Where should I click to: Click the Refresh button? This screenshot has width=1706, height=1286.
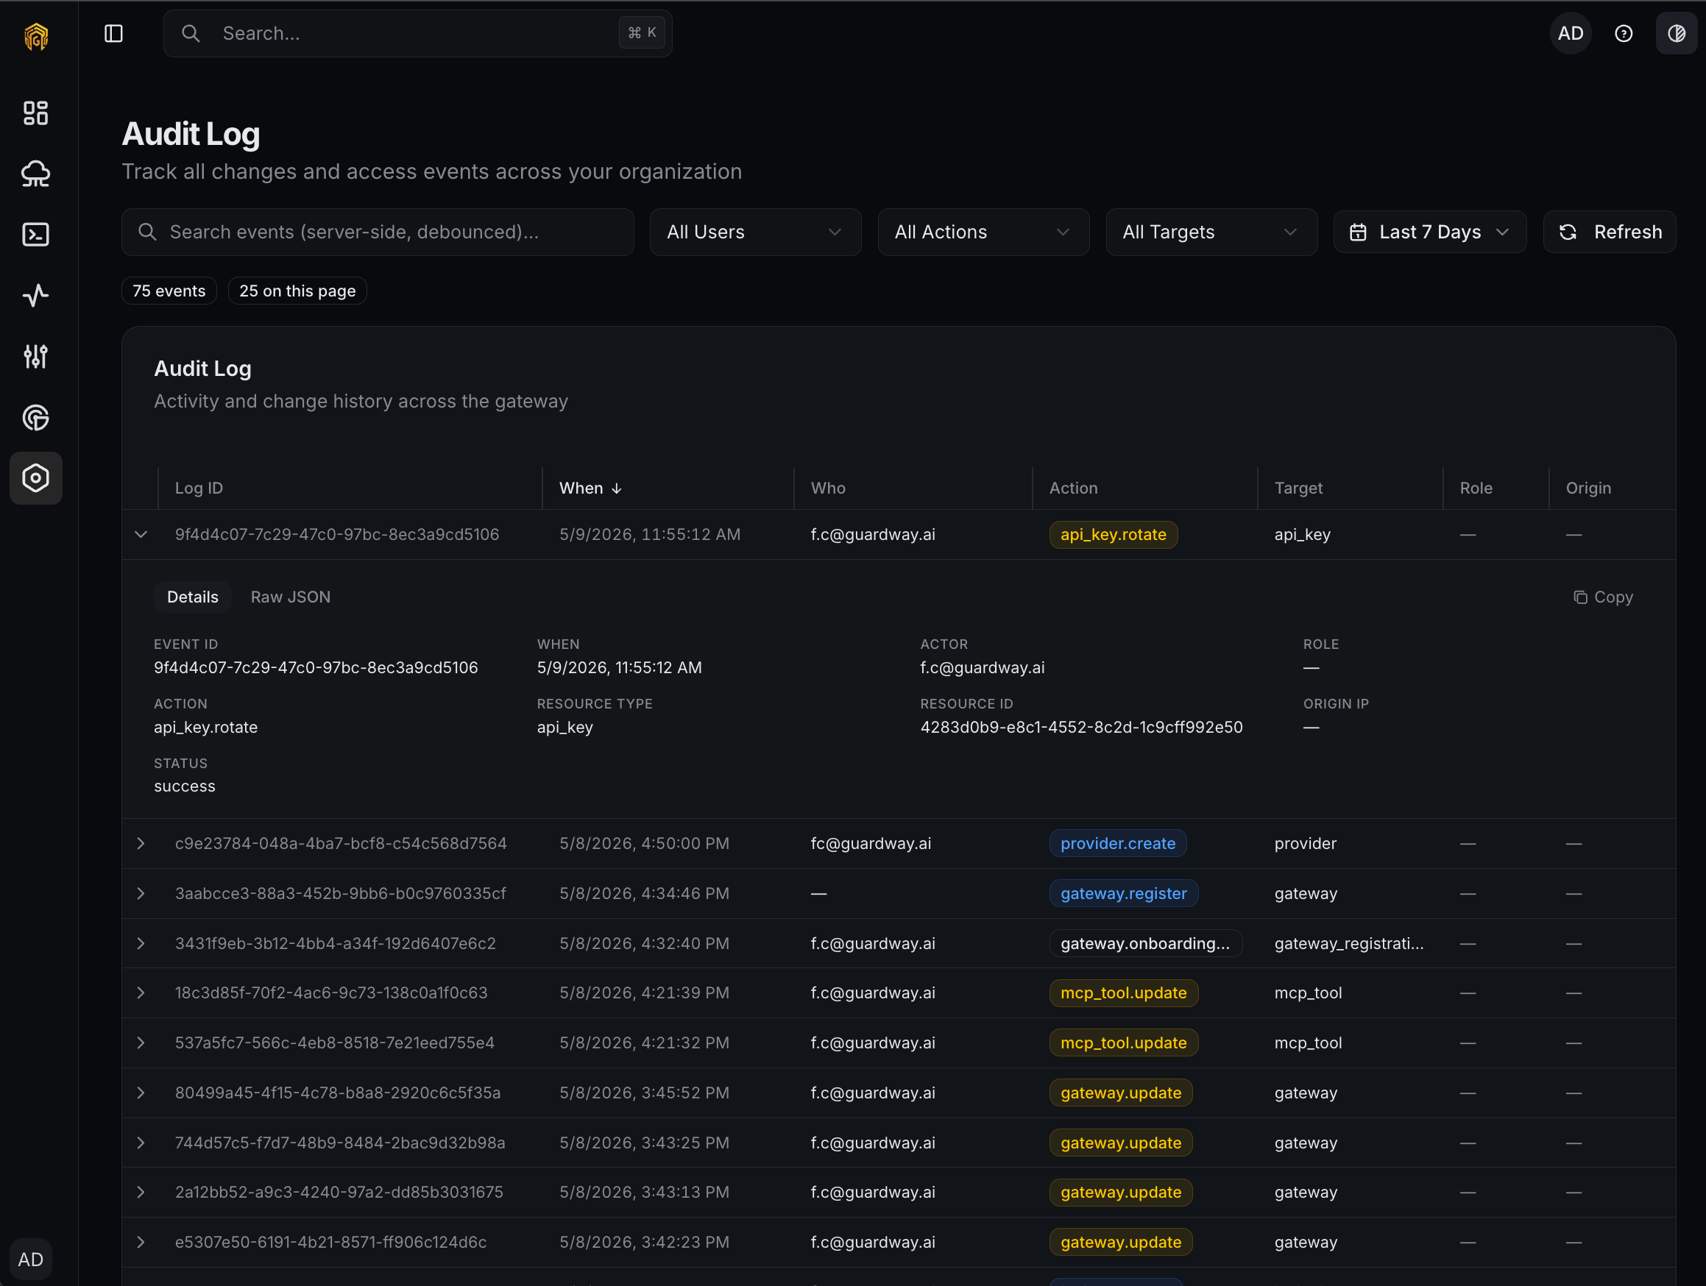pyautogui.click(x=1609, y=232)
